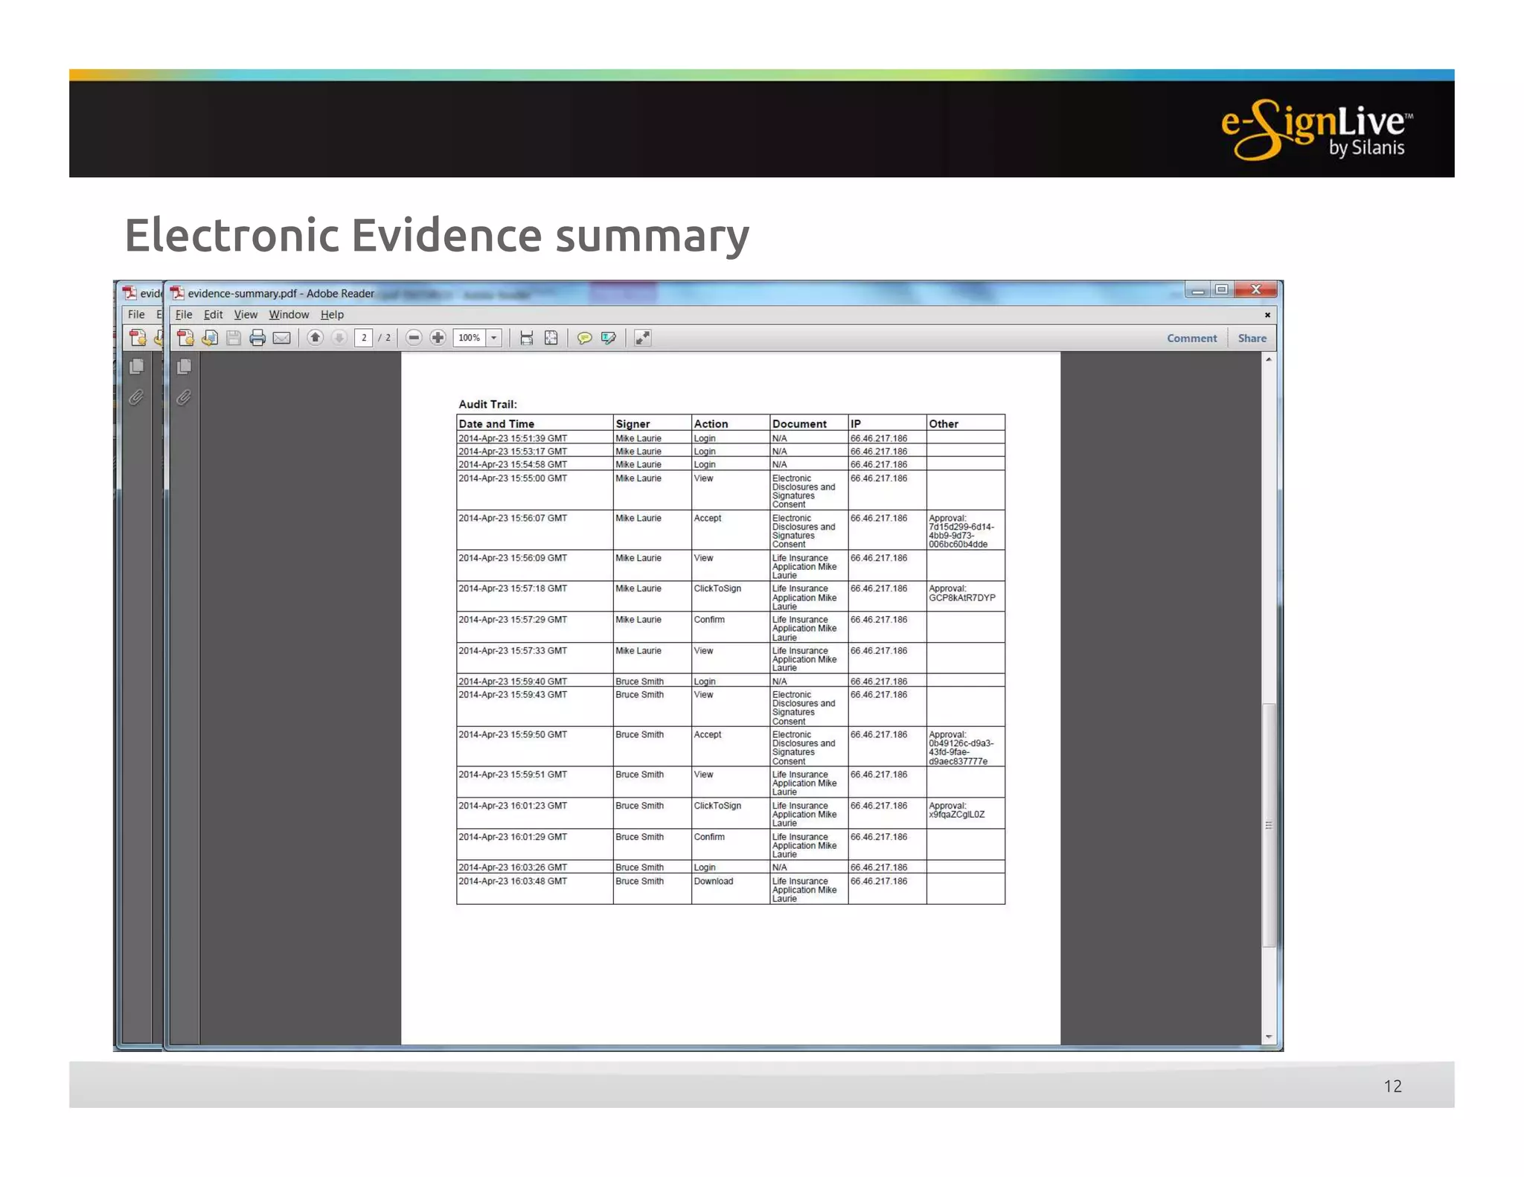Click the Fit One Full Page icon

pos(551,339)
